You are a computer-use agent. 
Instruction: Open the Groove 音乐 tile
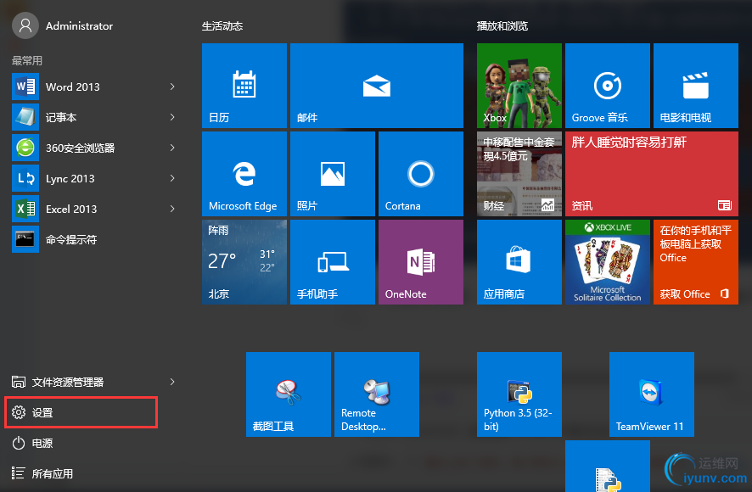607,86
